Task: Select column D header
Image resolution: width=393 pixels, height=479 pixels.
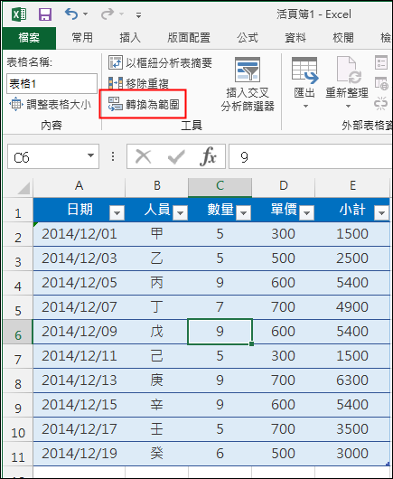Action: pyautogui.click(x=284, y=186)
